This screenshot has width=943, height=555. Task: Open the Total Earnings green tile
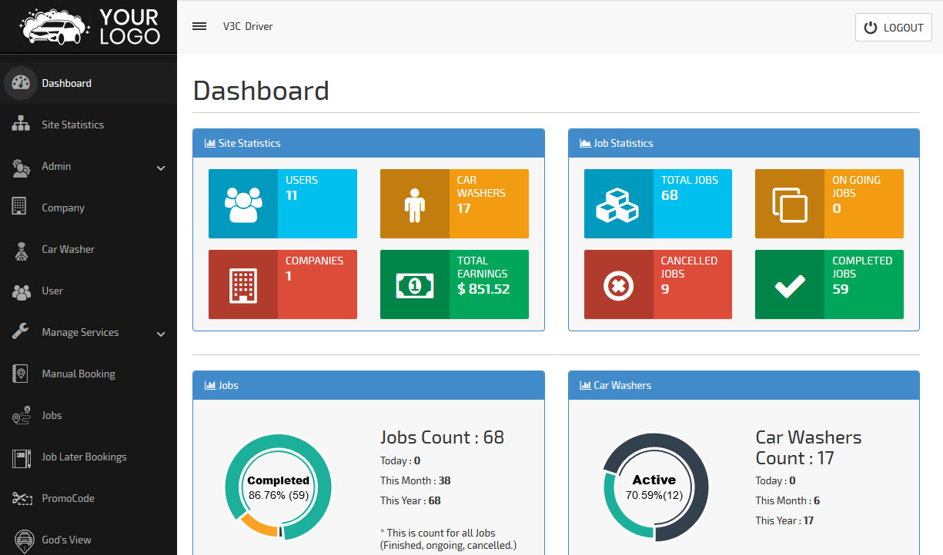(454, 284)
